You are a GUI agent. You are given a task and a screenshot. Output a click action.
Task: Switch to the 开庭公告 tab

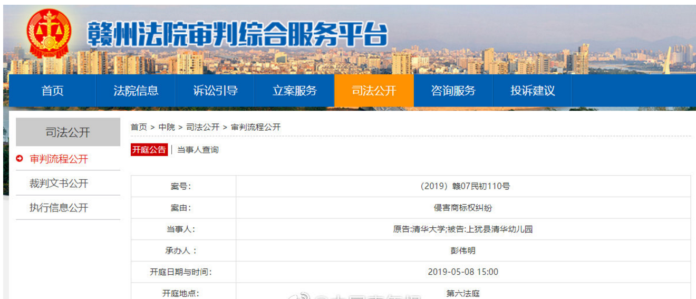(149, 150)
